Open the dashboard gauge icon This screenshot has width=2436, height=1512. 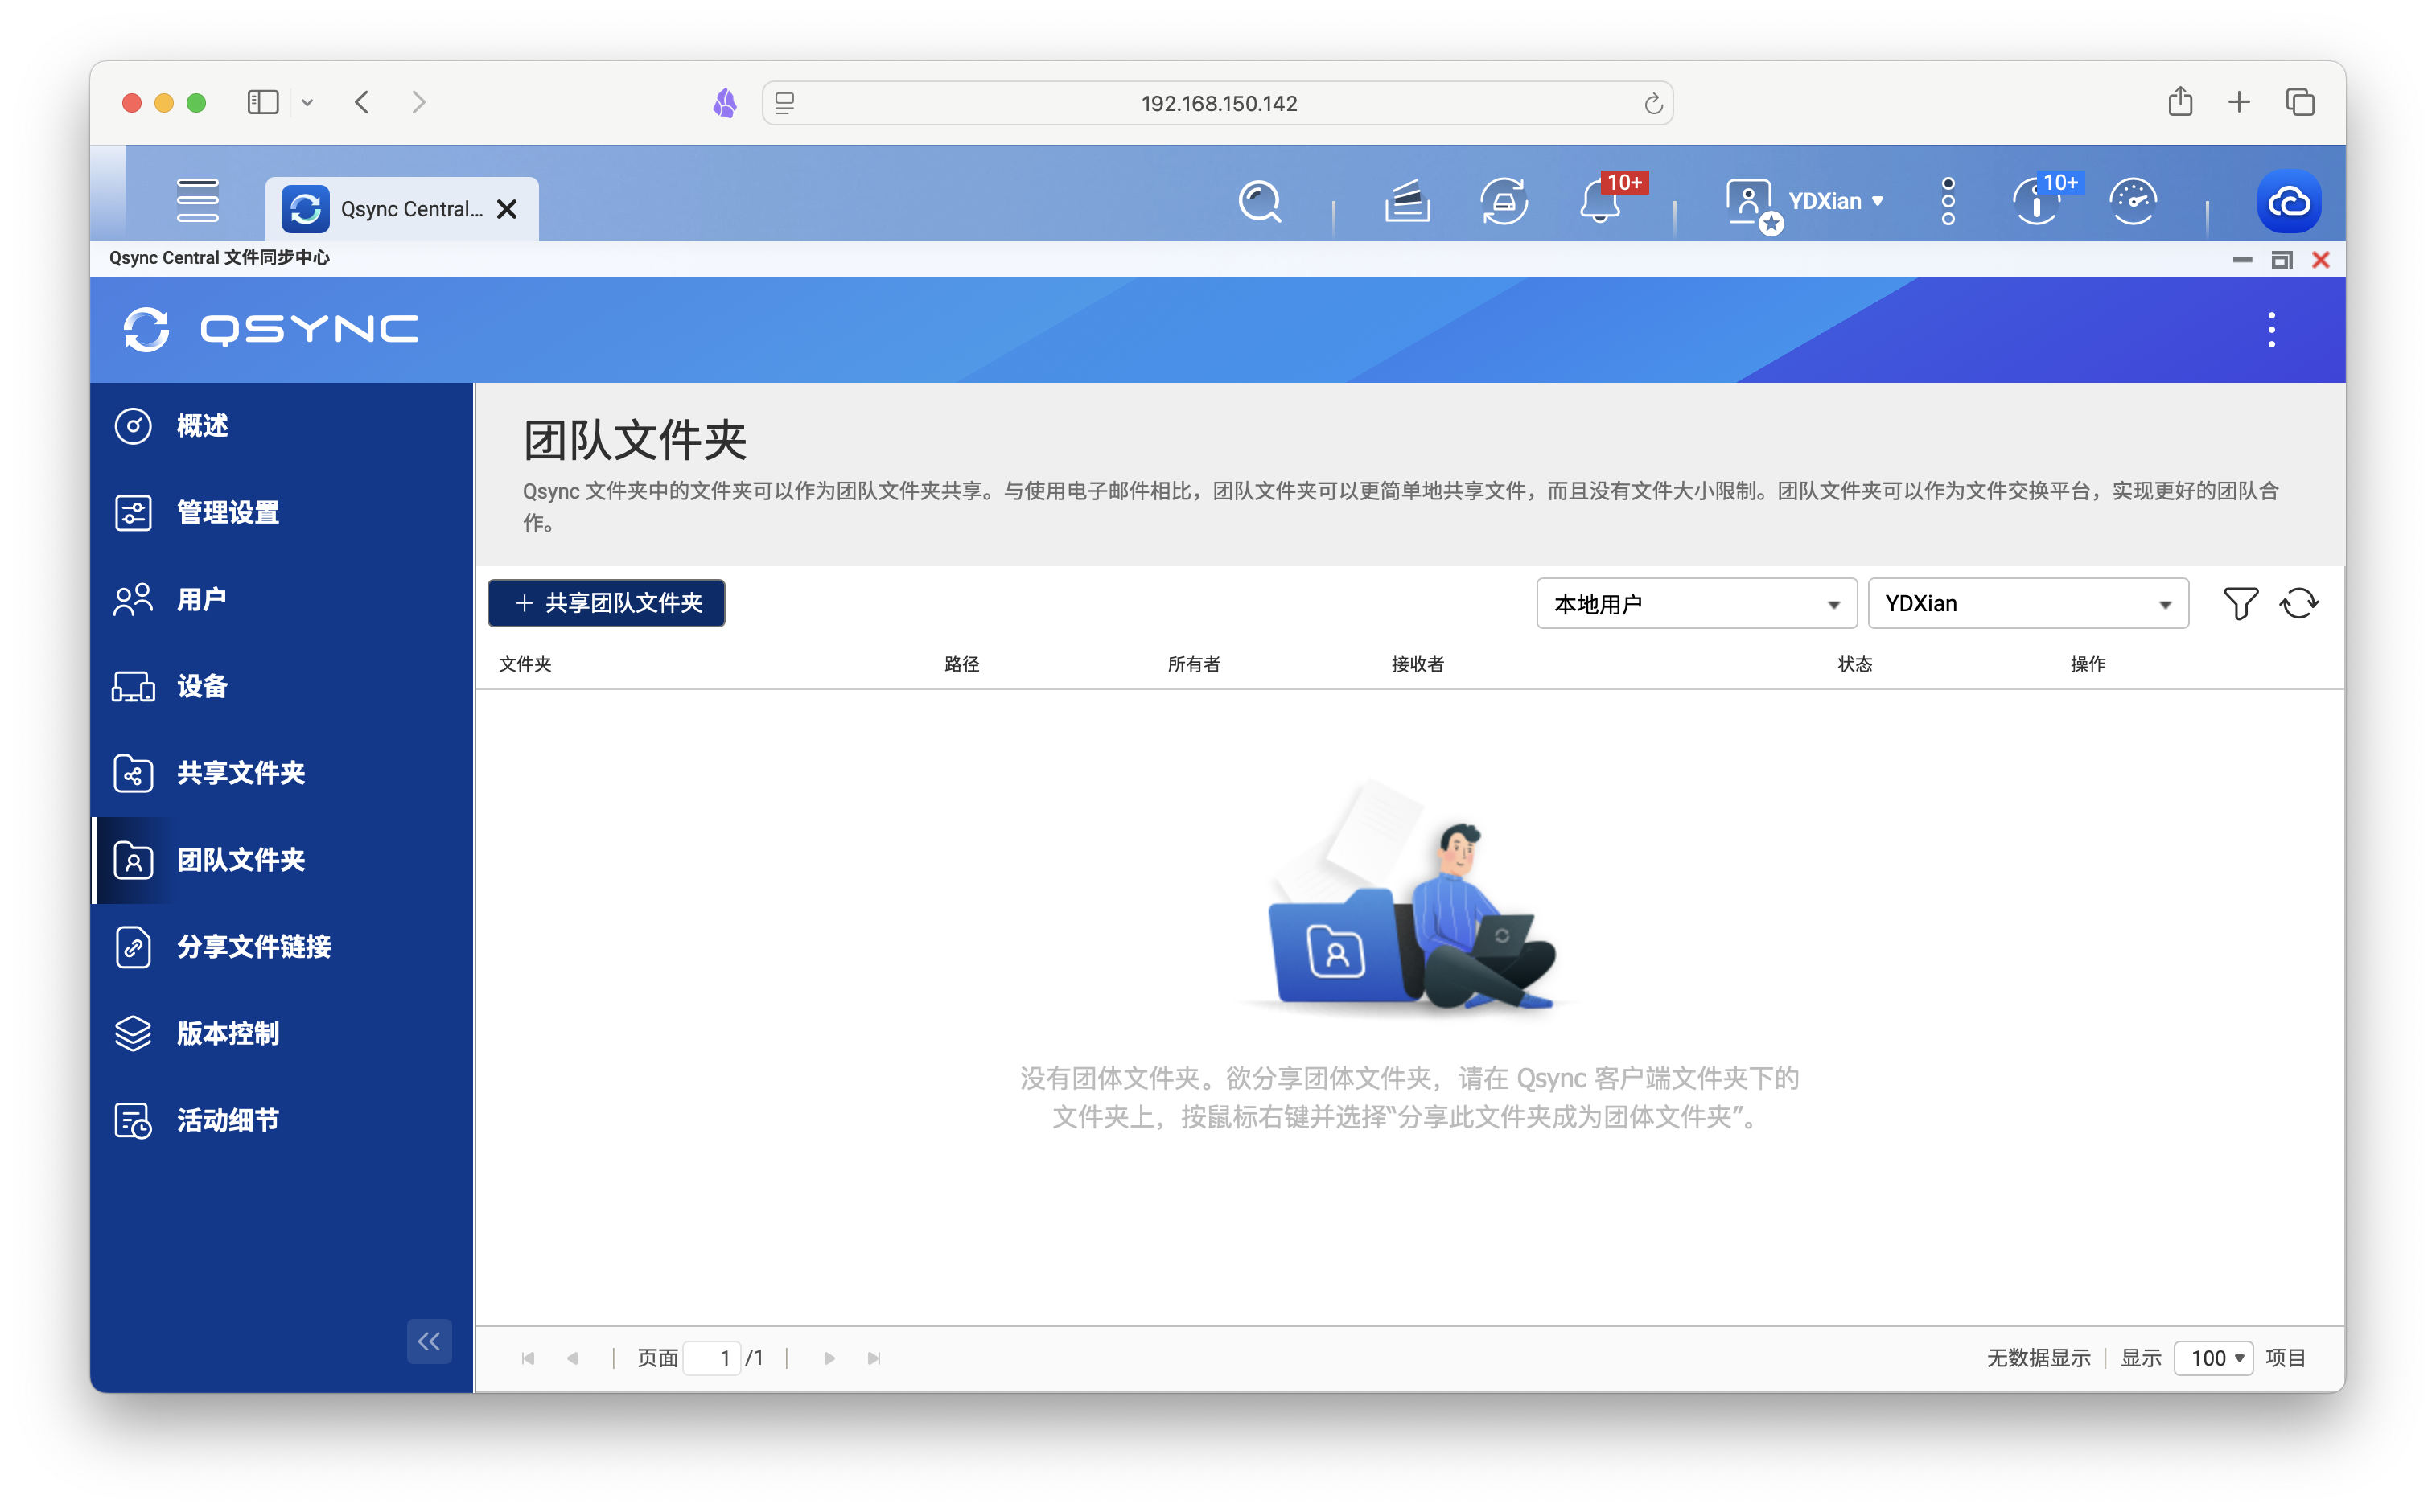2133,201
